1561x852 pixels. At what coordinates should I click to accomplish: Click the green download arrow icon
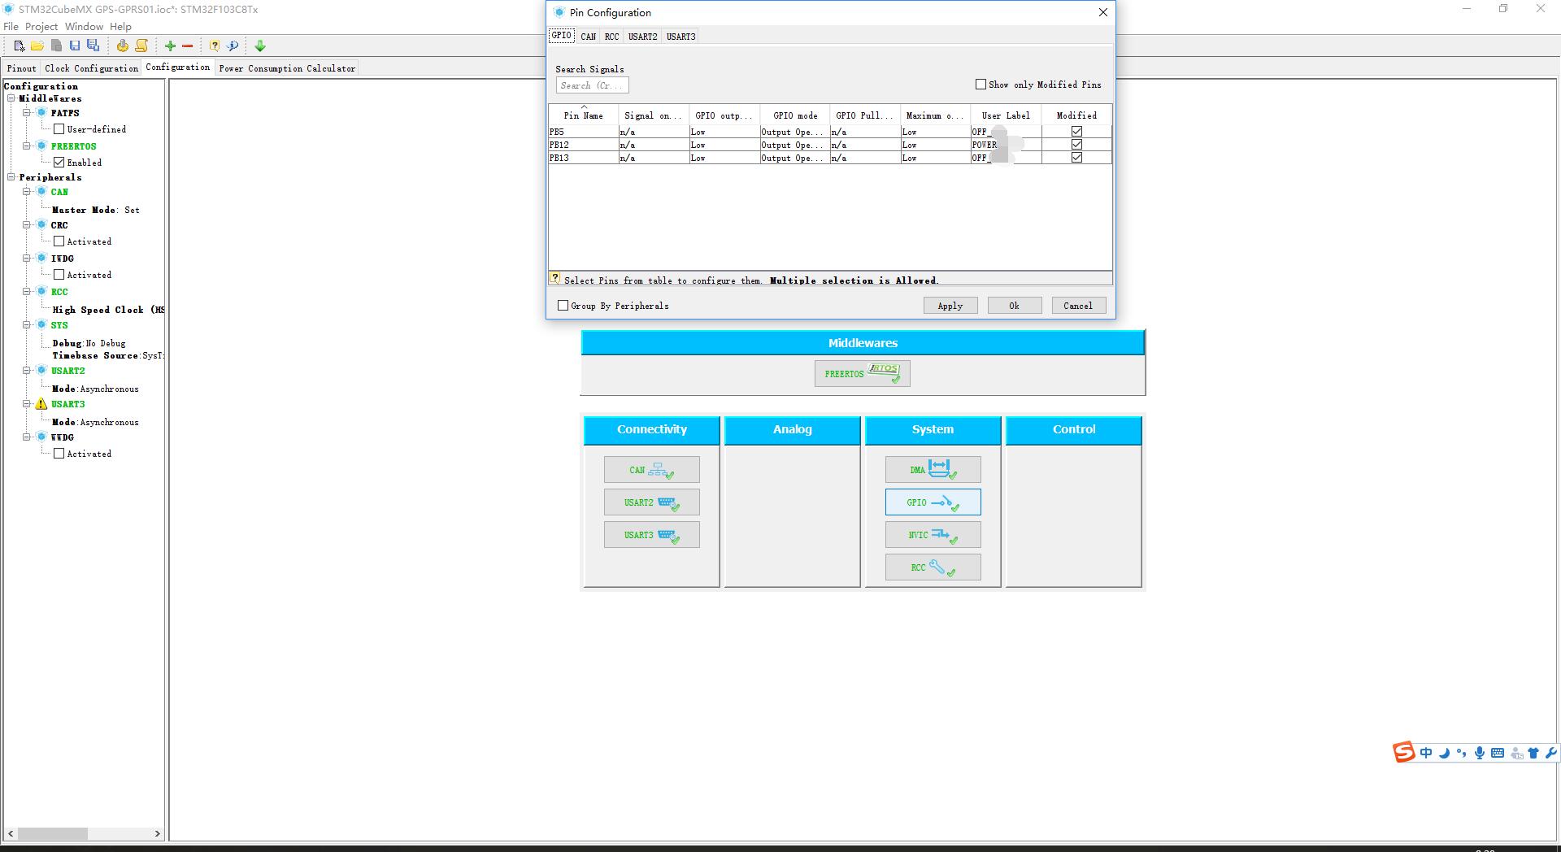(260, 46)
